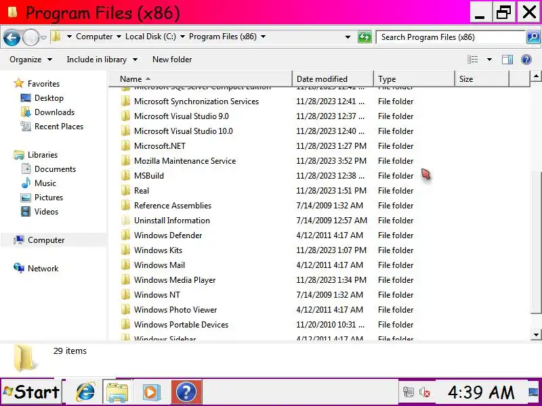Click the Windows Defender folder icon

[x=125, y=235]
